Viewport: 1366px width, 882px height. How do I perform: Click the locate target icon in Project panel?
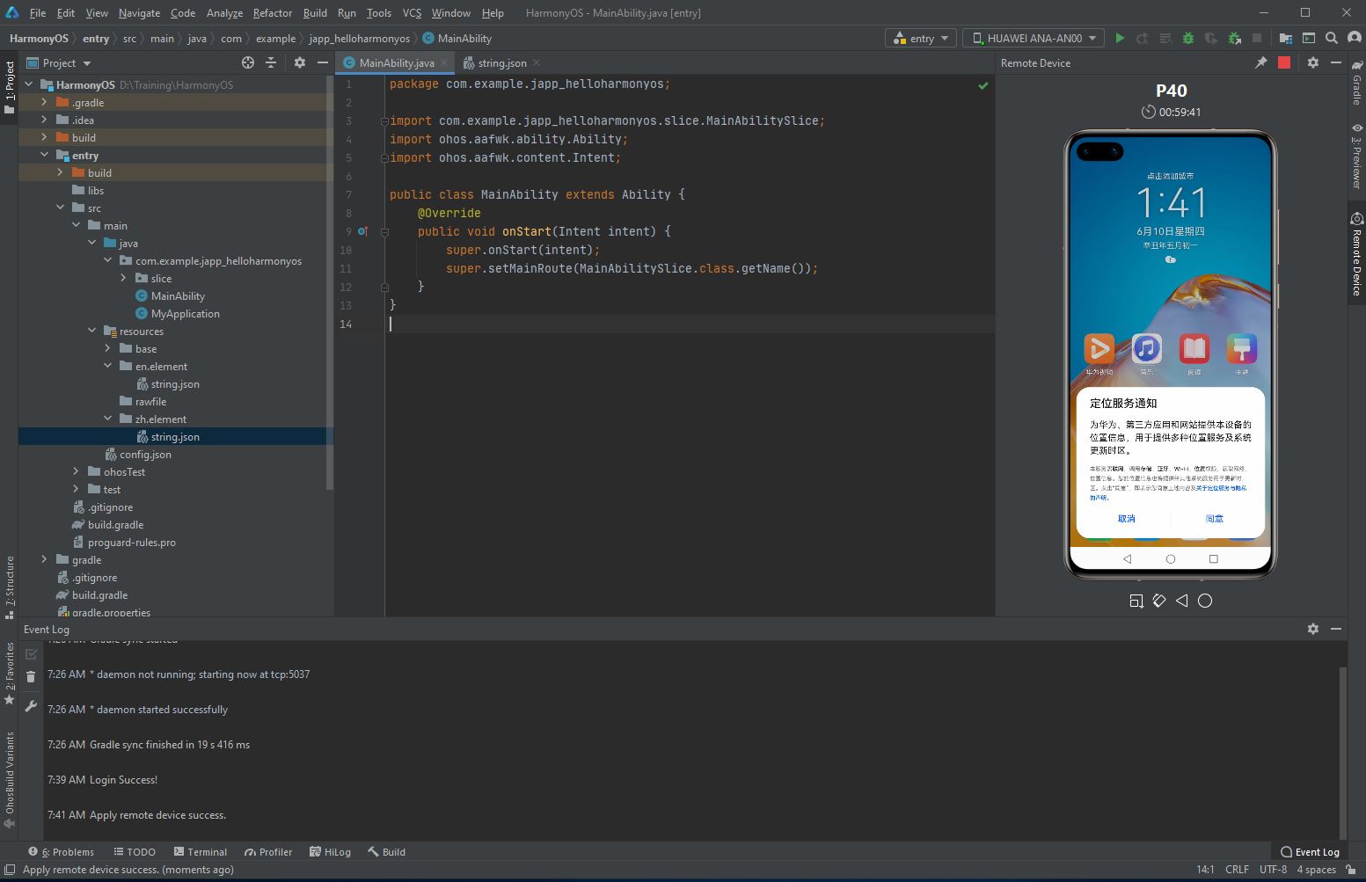coord(248,62)
